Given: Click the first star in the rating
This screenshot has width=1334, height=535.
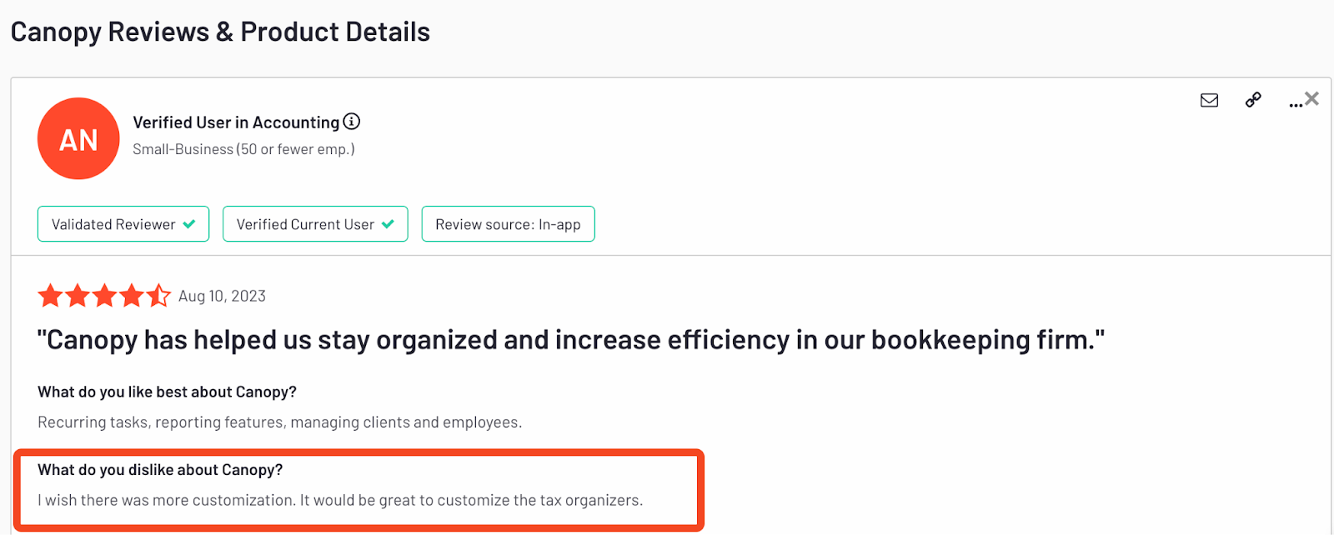Looking at the screenshot, I should [50, 295].
